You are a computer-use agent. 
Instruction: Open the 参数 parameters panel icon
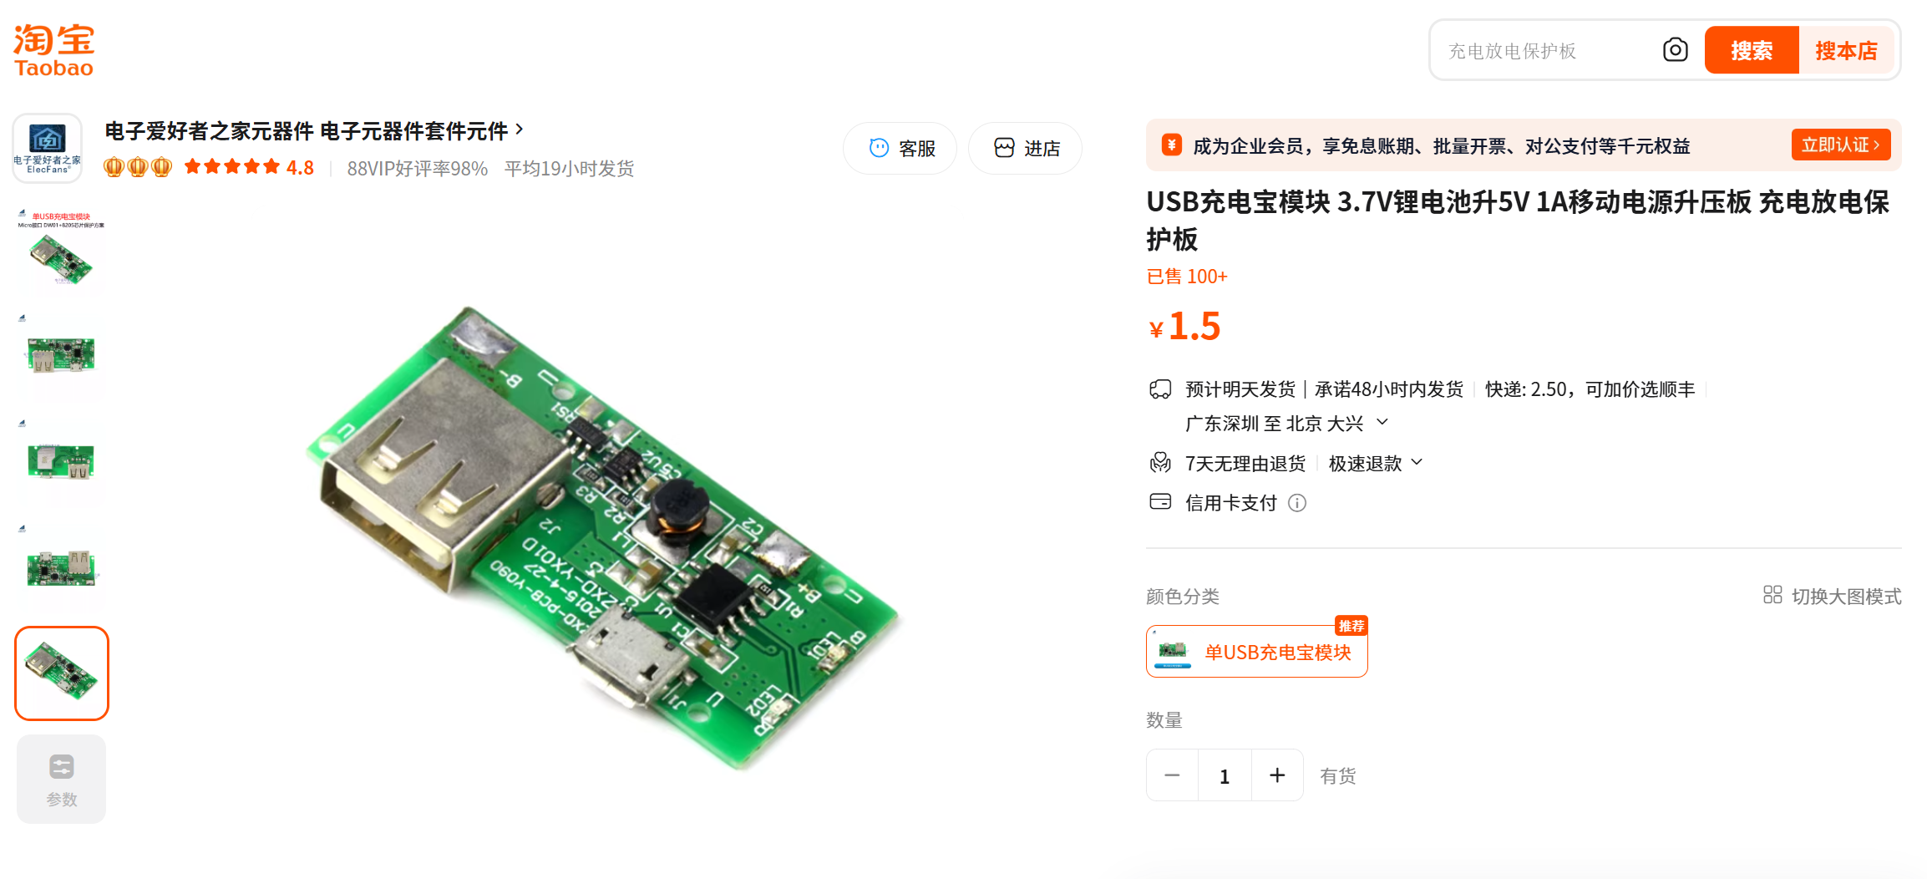(62, 779)
